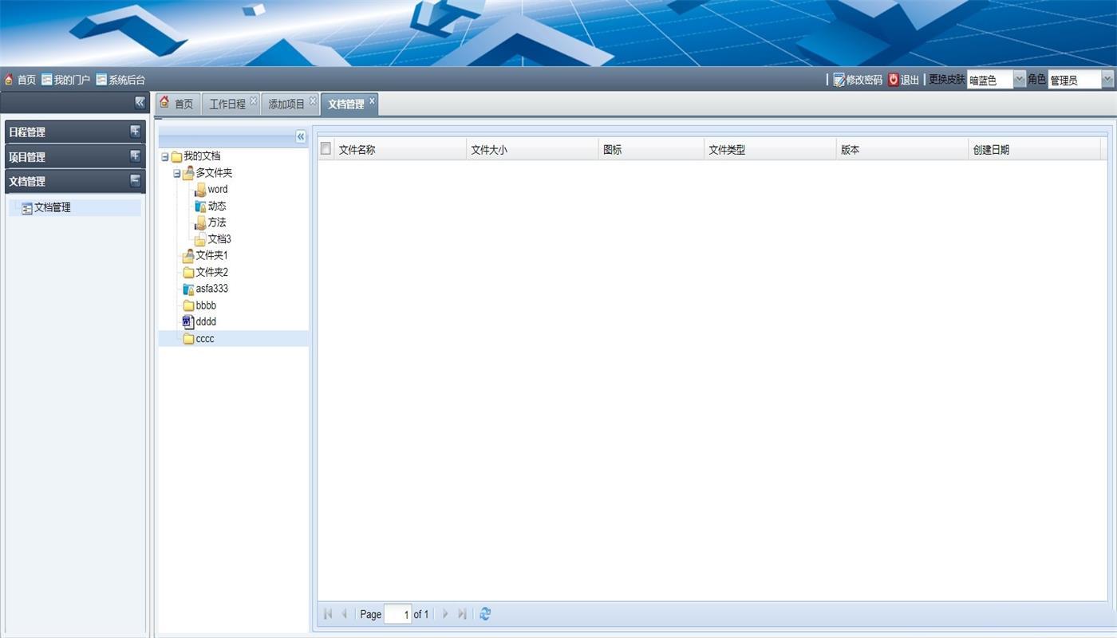
Task: Click the word folder icon
Action: [200, 190]
